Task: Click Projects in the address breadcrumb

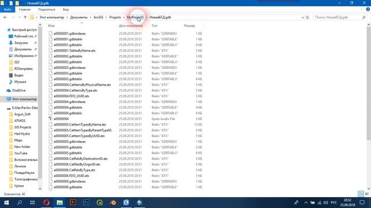Action: [115, 17]
